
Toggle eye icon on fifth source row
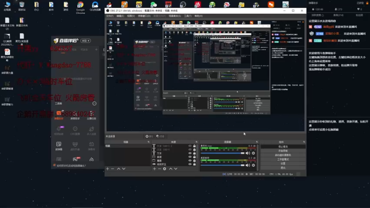point(190,160)
